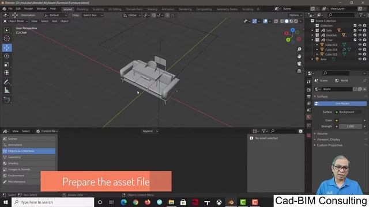Toggle snapping magnet in the header
Screen dimensions: 369x207
click(x=154, y=16)
